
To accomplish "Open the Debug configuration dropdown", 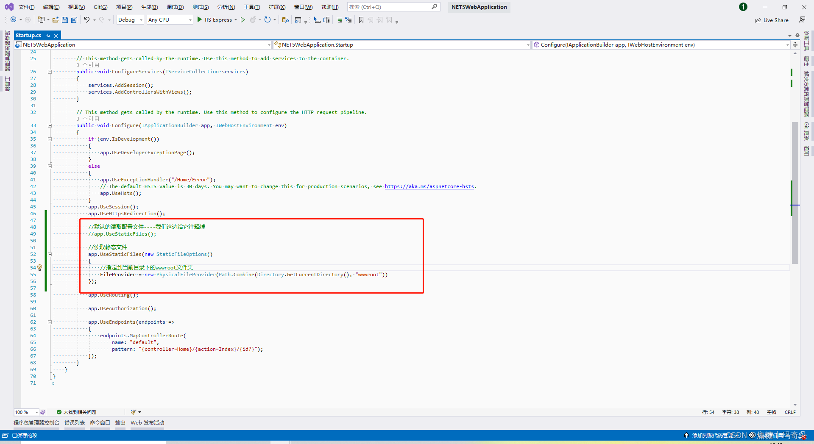I will tap(130, 19).
